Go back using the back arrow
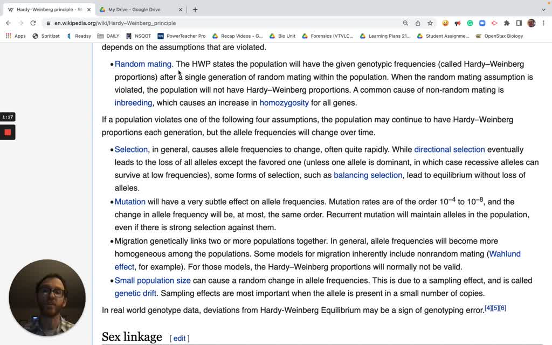This screenshot has width=552, height=345. [8, 23]
